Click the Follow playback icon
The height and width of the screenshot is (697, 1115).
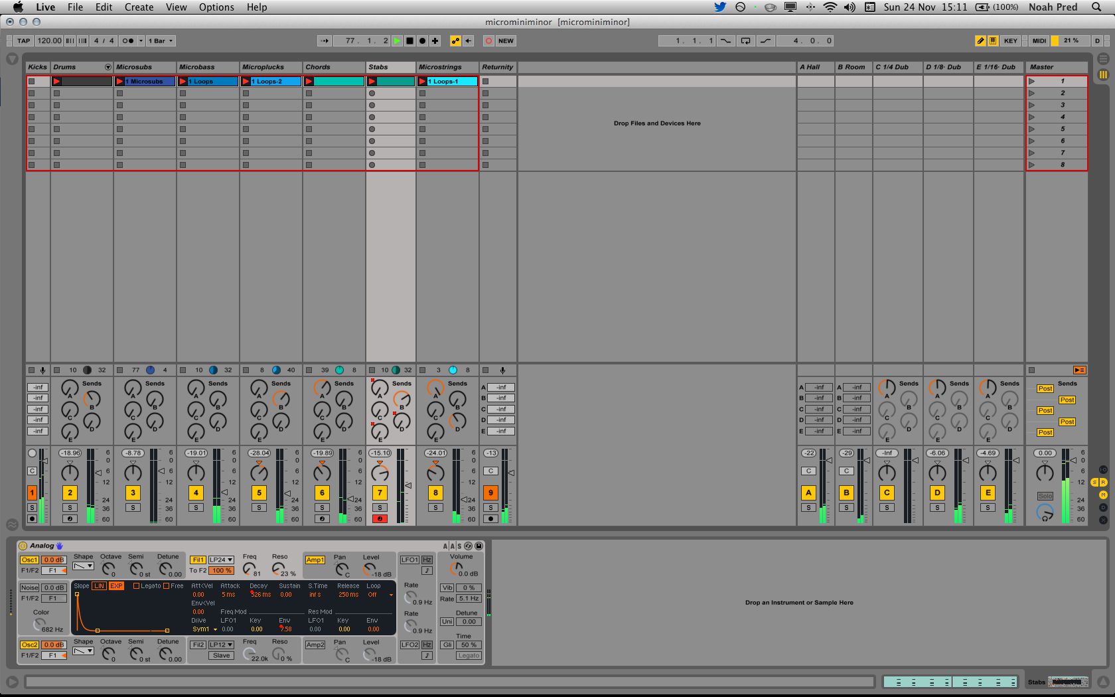coord(325,40)
